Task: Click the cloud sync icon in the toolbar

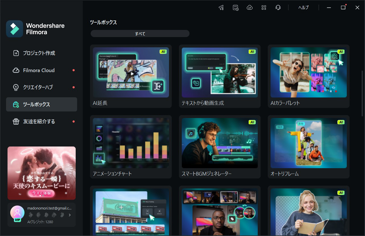Action: tap(249, 7)
